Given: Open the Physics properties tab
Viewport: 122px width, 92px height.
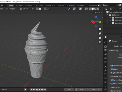Looking at the screenshot, I should 105,78.
